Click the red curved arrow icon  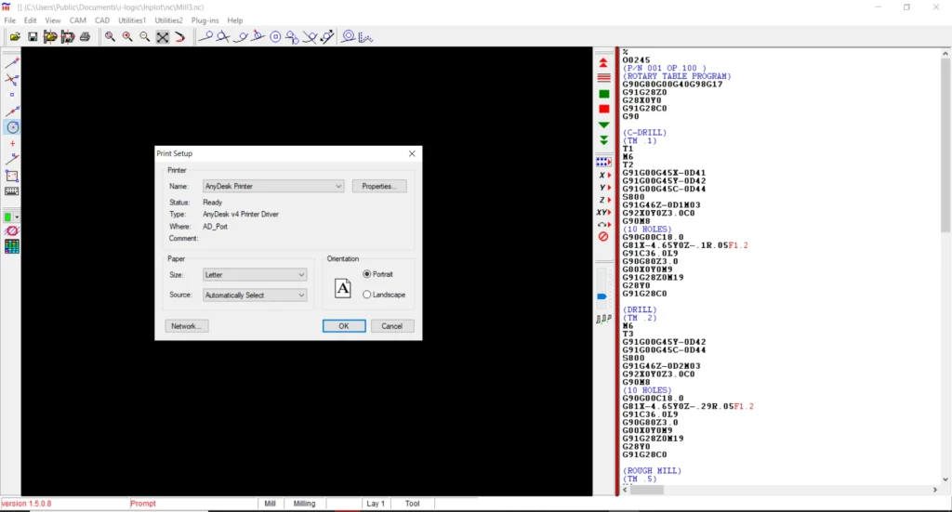click(179, 37)
